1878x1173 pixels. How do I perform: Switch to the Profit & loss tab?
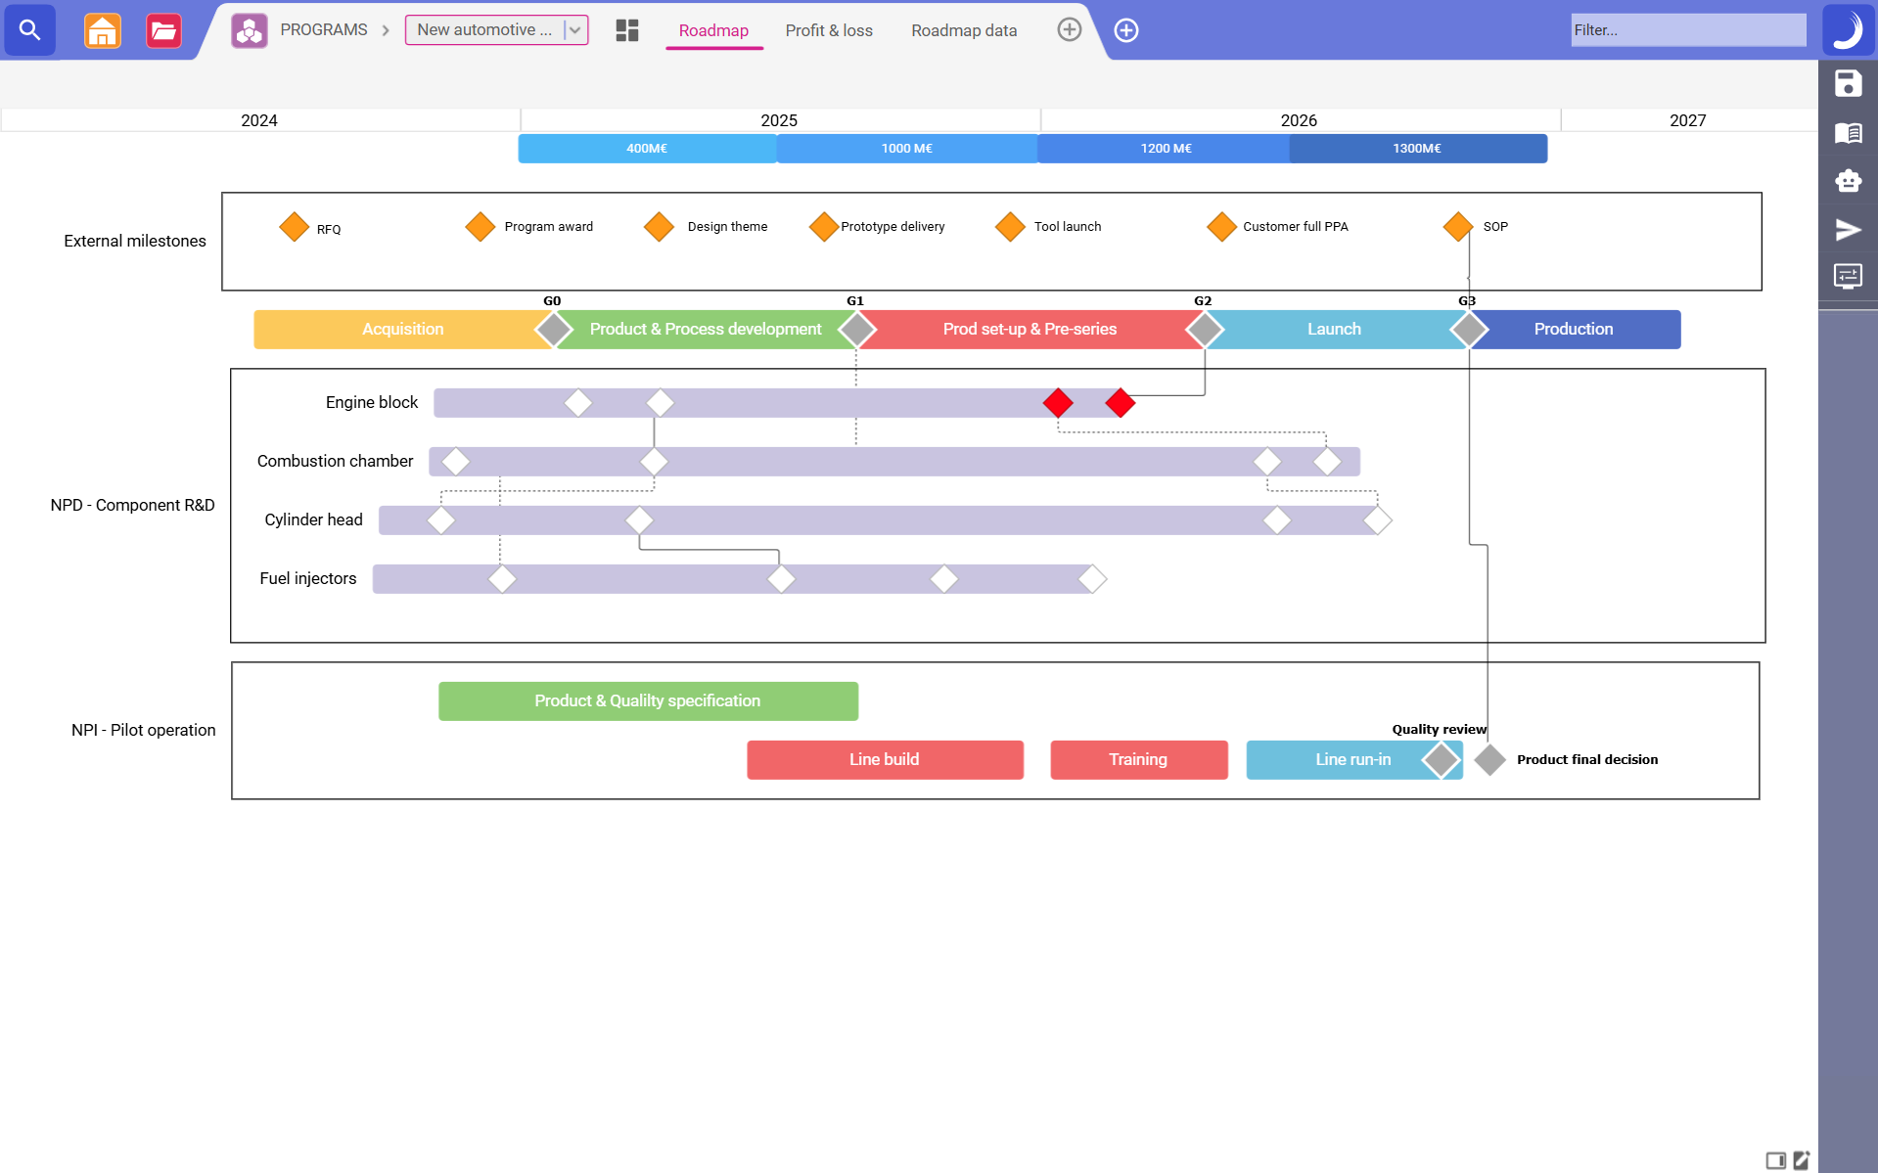(x=829, y=30)
